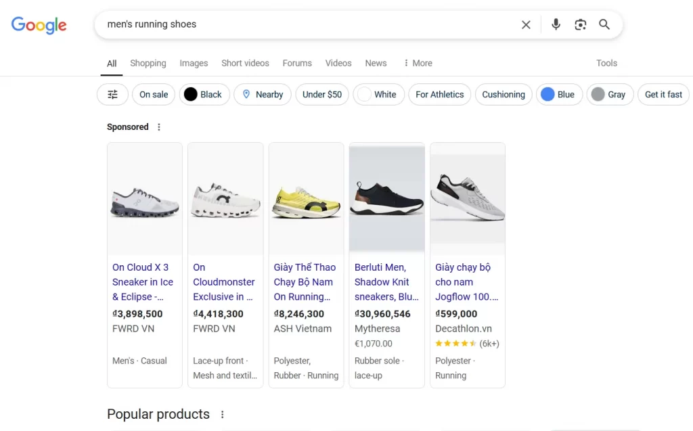Toggle the Cushioning filter chip

pyautogui.click(x=504, y=94)
